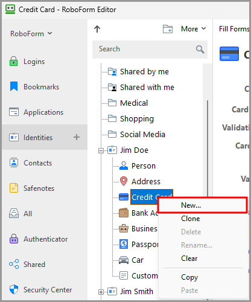Image resolution: width=251 pixels, height=302 pixels.
Task: Select the Medical folder
Action: click(134, 103)
